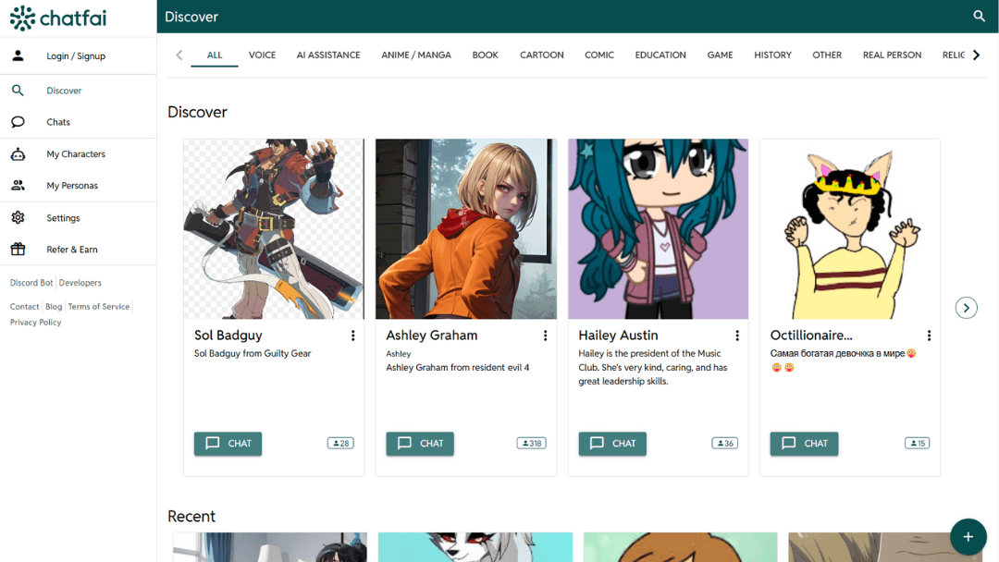
Task: Open Settings gear in sidebar
Action: pos(18,218)
